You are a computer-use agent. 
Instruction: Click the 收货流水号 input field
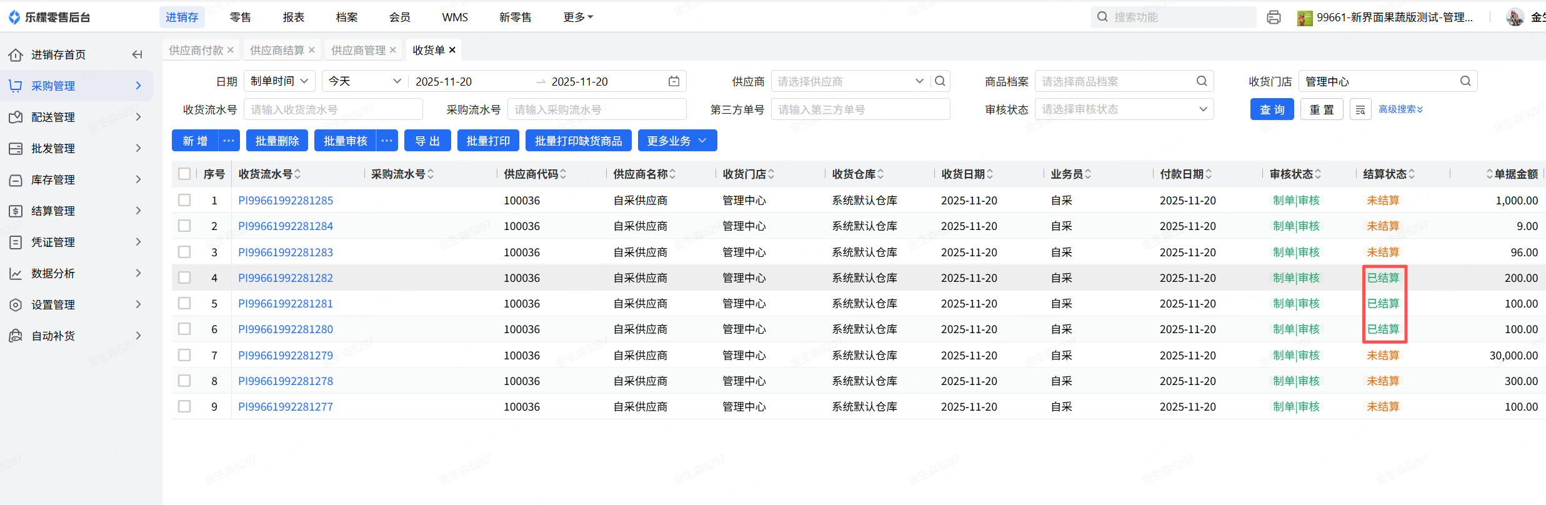tap(333, 109)
